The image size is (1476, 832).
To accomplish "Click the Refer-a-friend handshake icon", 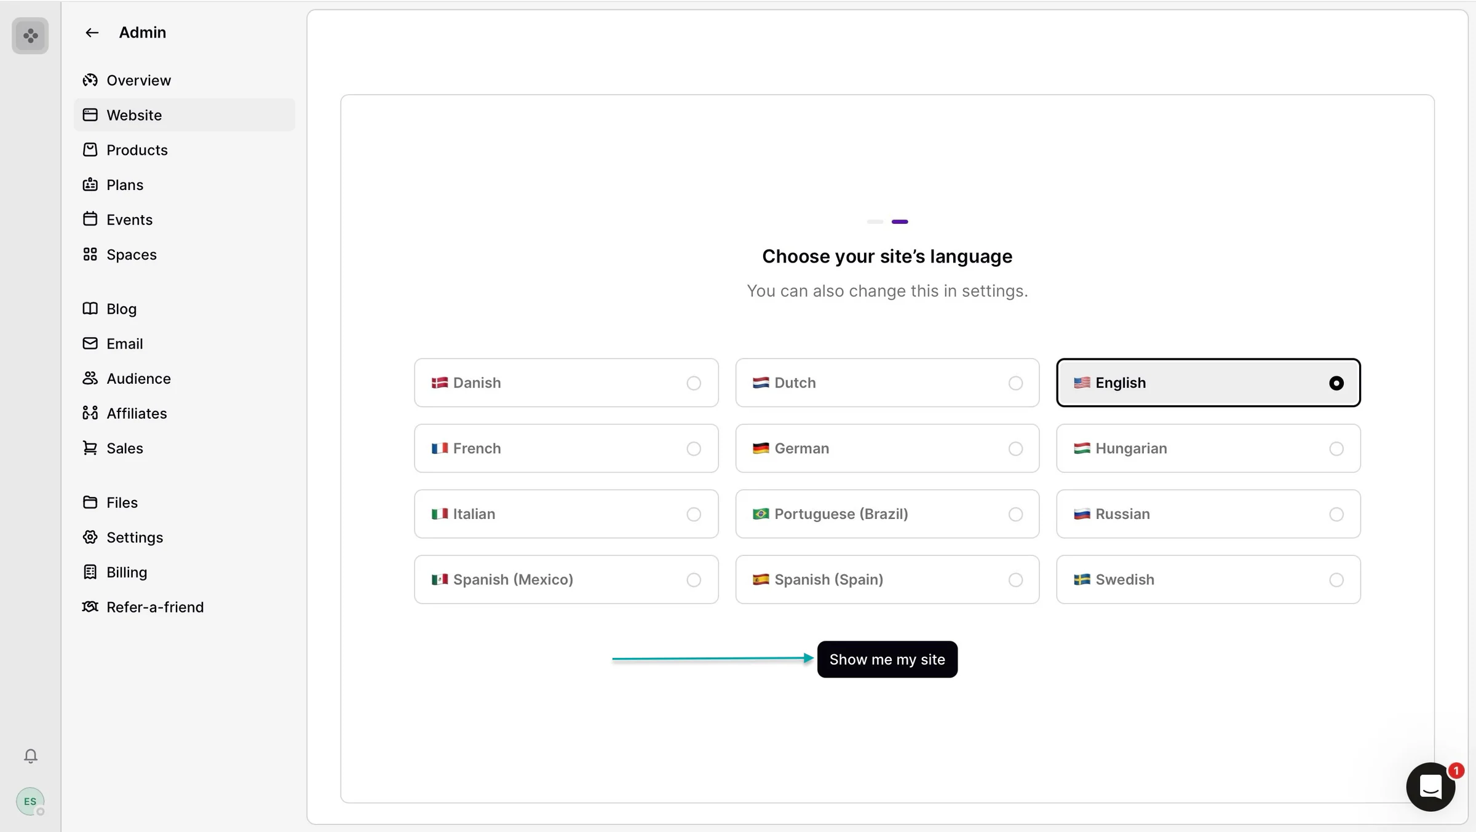I will 90,606.
